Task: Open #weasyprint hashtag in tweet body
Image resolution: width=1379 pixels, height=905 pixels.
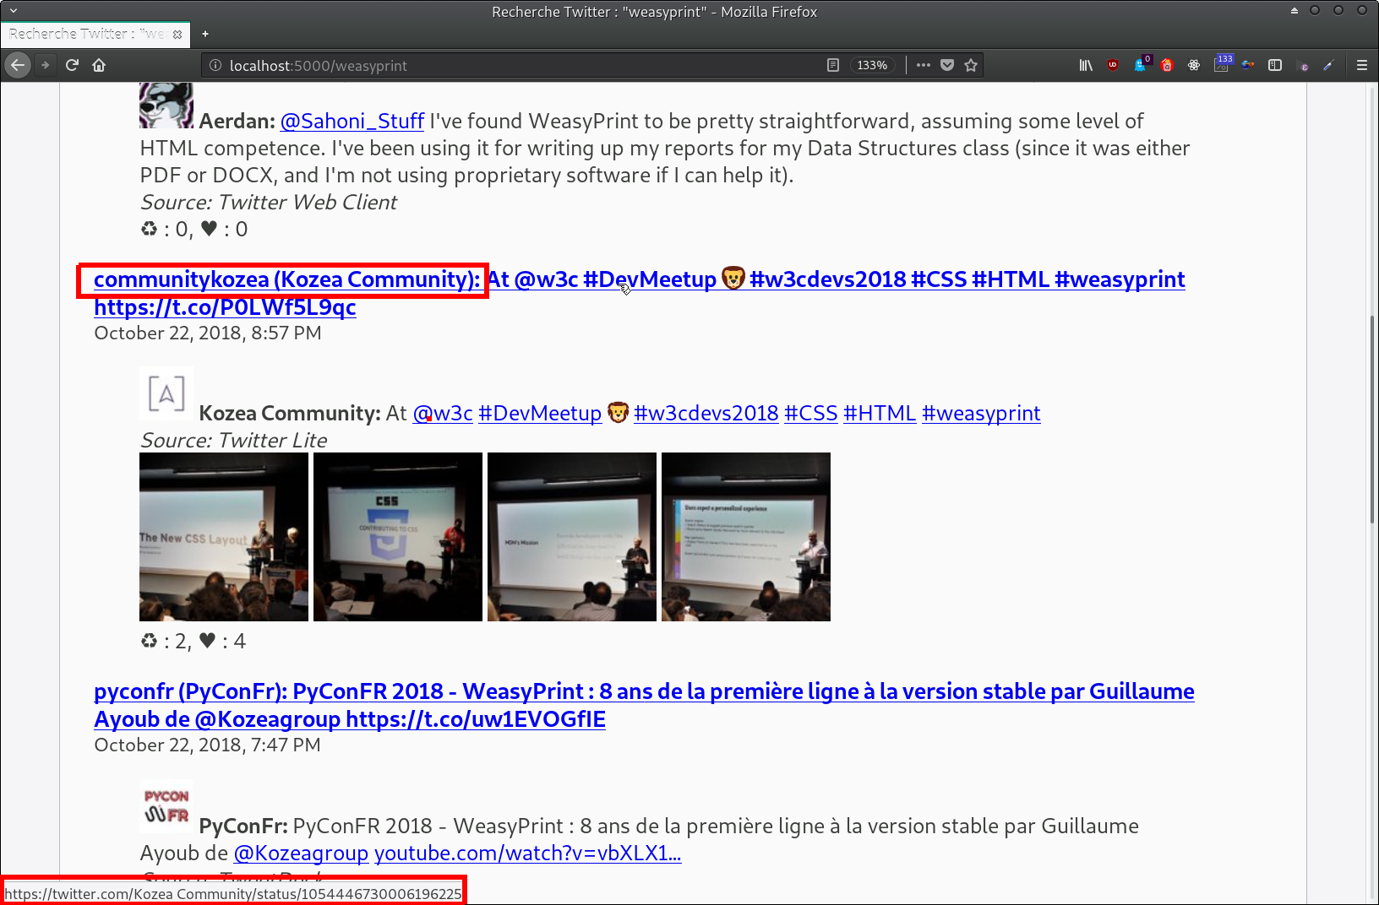Action: point(981,414)
